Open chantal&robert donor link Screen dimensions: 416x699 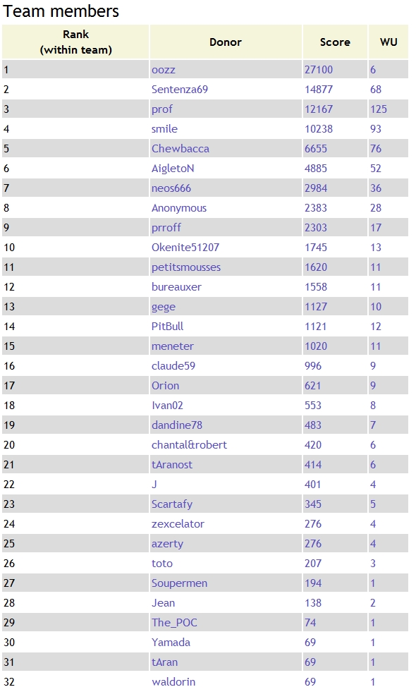click(189, 445)
